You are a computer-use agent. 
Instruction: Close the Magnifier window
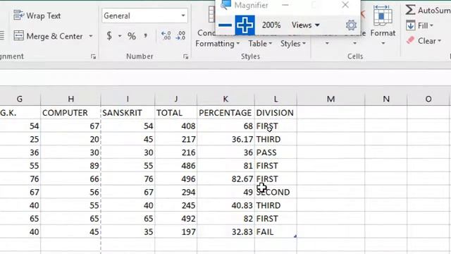(345, 5)
